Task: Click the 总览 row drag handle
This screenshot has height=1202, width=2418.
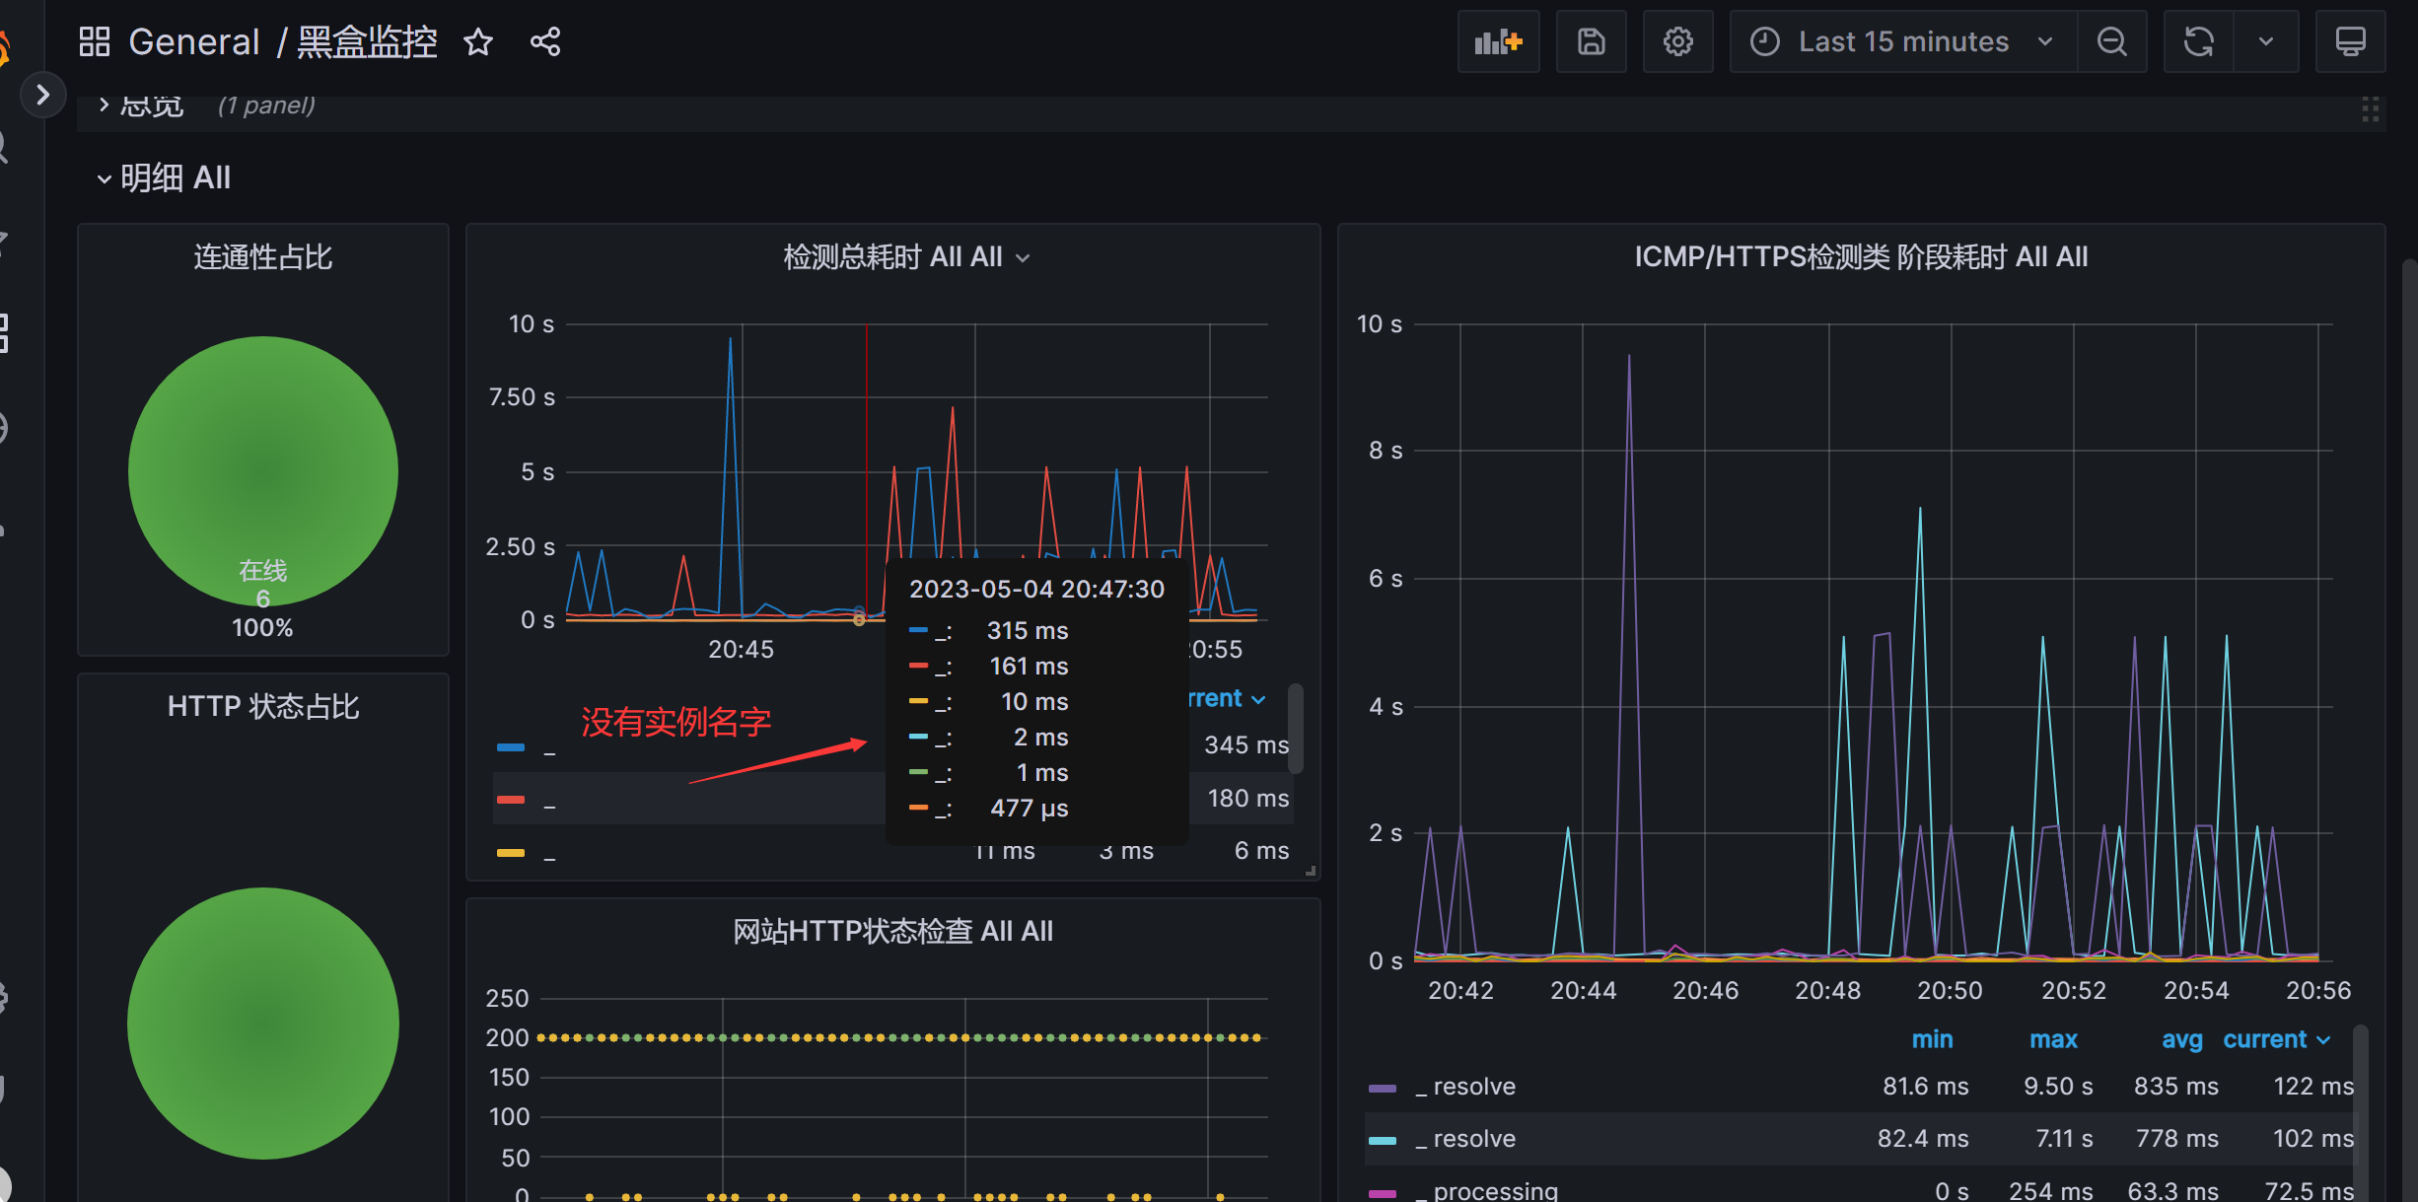Action: click(2370, 109)
